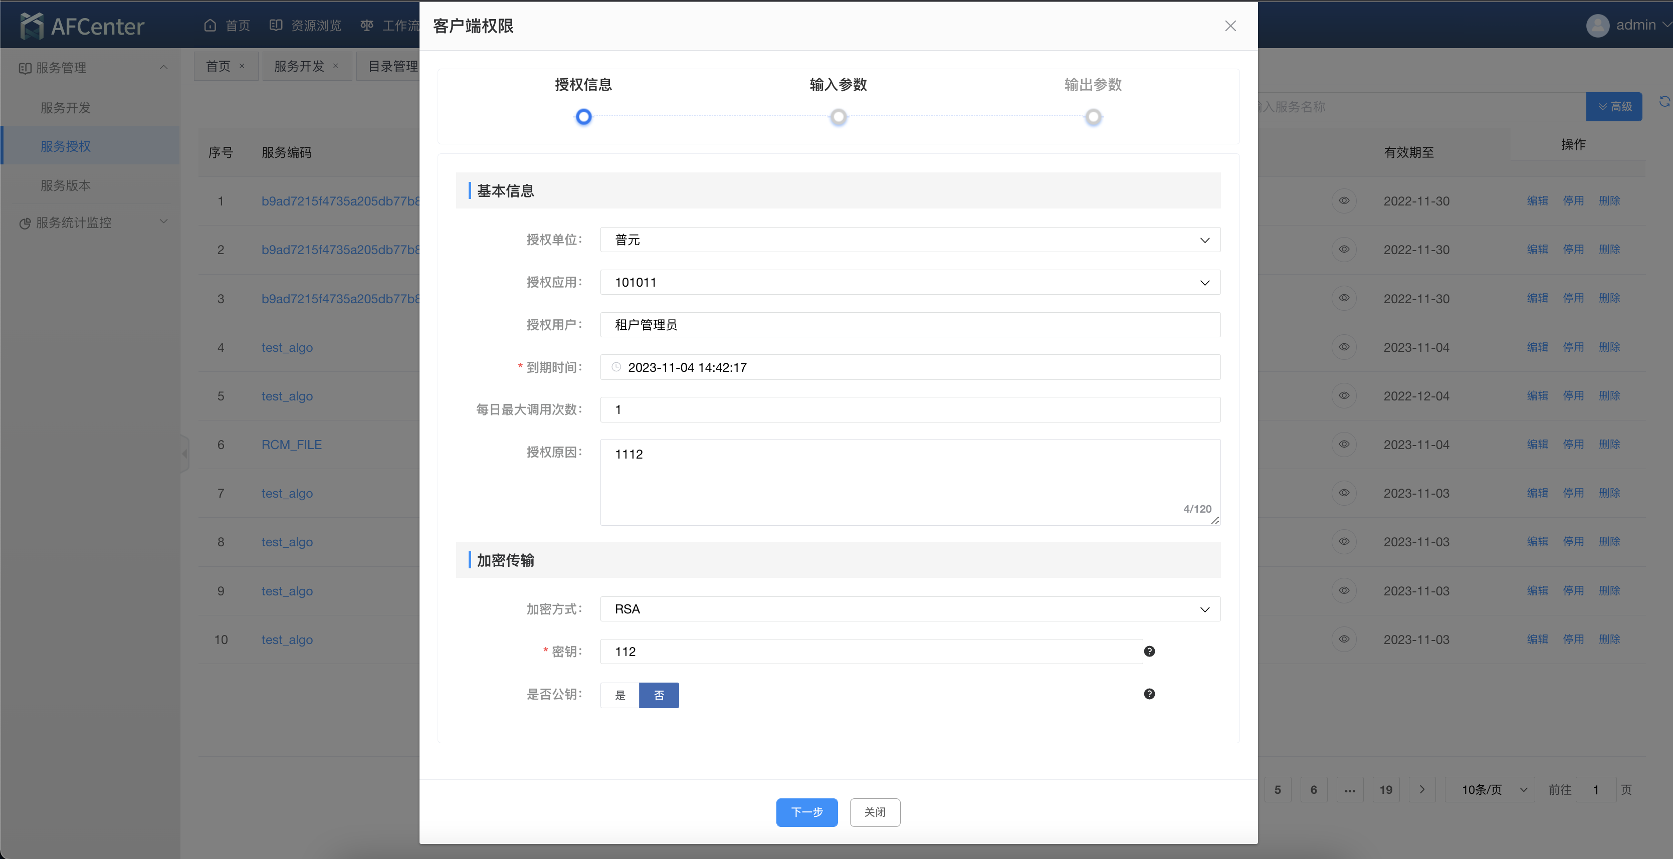Close the 首页 page tab

pos(242,66)
